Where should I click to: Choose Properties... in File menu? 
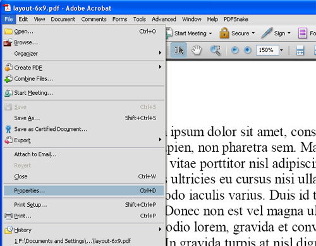point(84,190)
